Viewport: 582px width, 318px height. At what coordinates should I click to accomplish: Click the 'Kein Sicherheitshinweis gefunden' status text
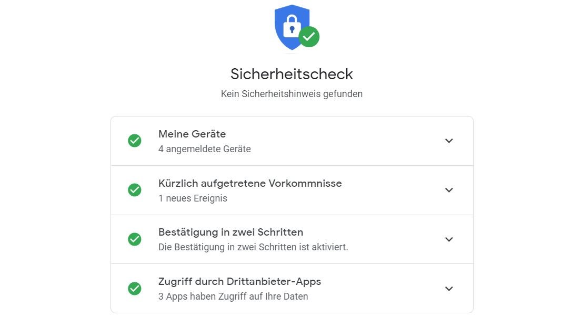pos(292,94)
